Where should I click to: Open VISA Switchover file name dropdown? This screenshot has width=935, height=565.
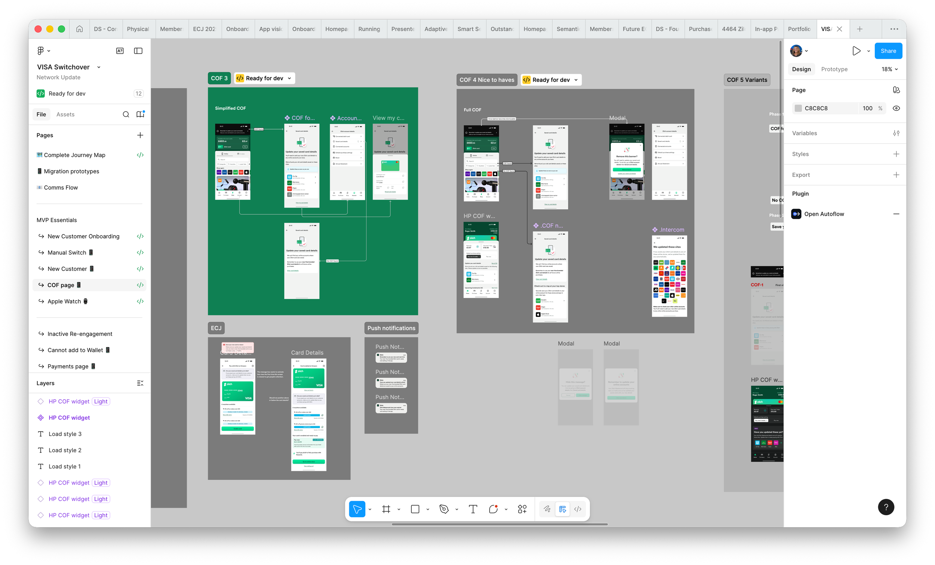pyautogui.click(x=99, y=67)
